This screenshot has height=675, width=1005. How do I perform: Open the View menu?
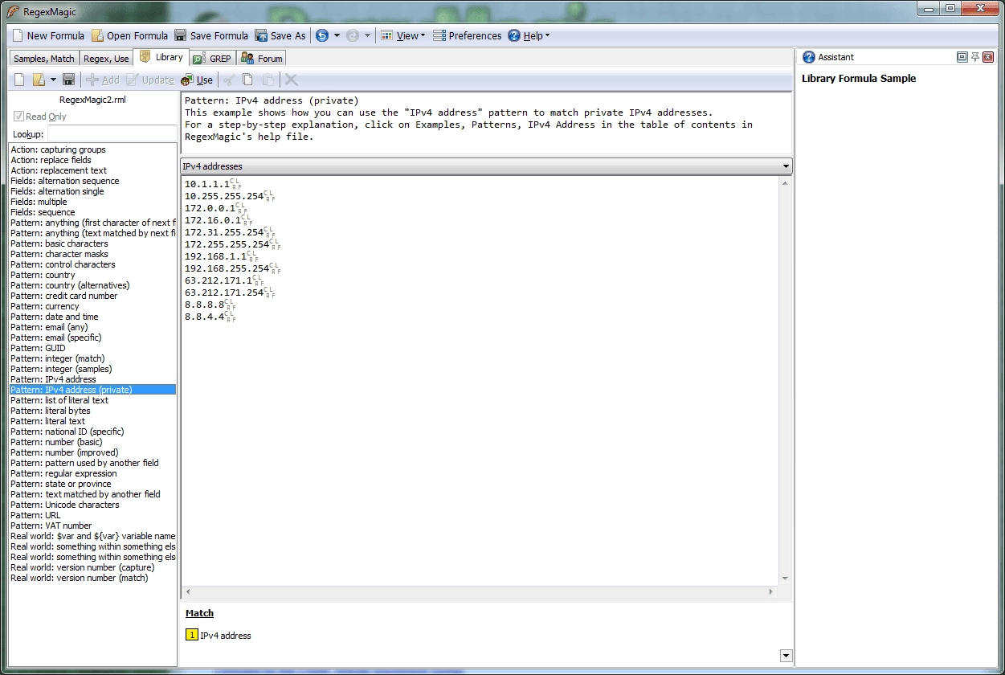tap(404, 35)
